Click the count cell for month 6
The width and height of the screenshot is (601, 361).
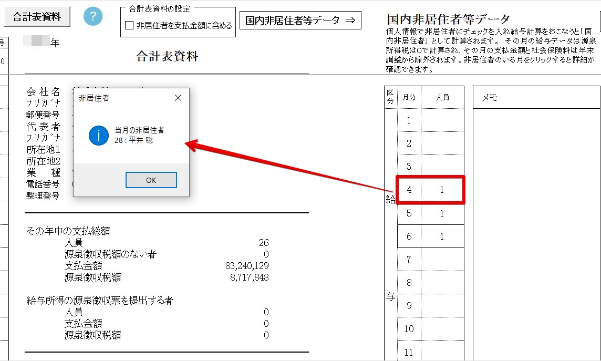click(442, 236)
